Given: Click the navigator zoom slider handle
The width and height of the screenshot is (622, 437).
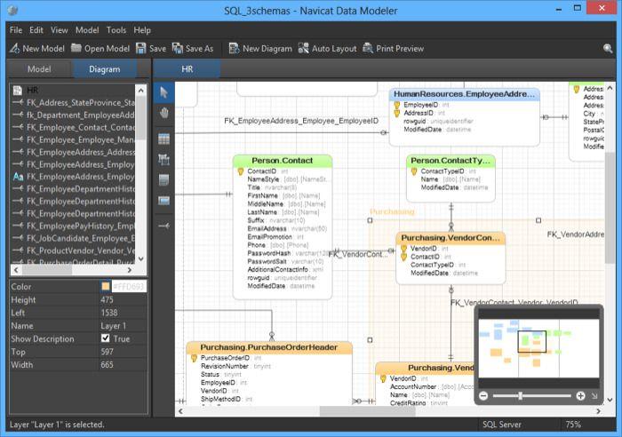Looking at the screenshot, I should click(520, 396).
